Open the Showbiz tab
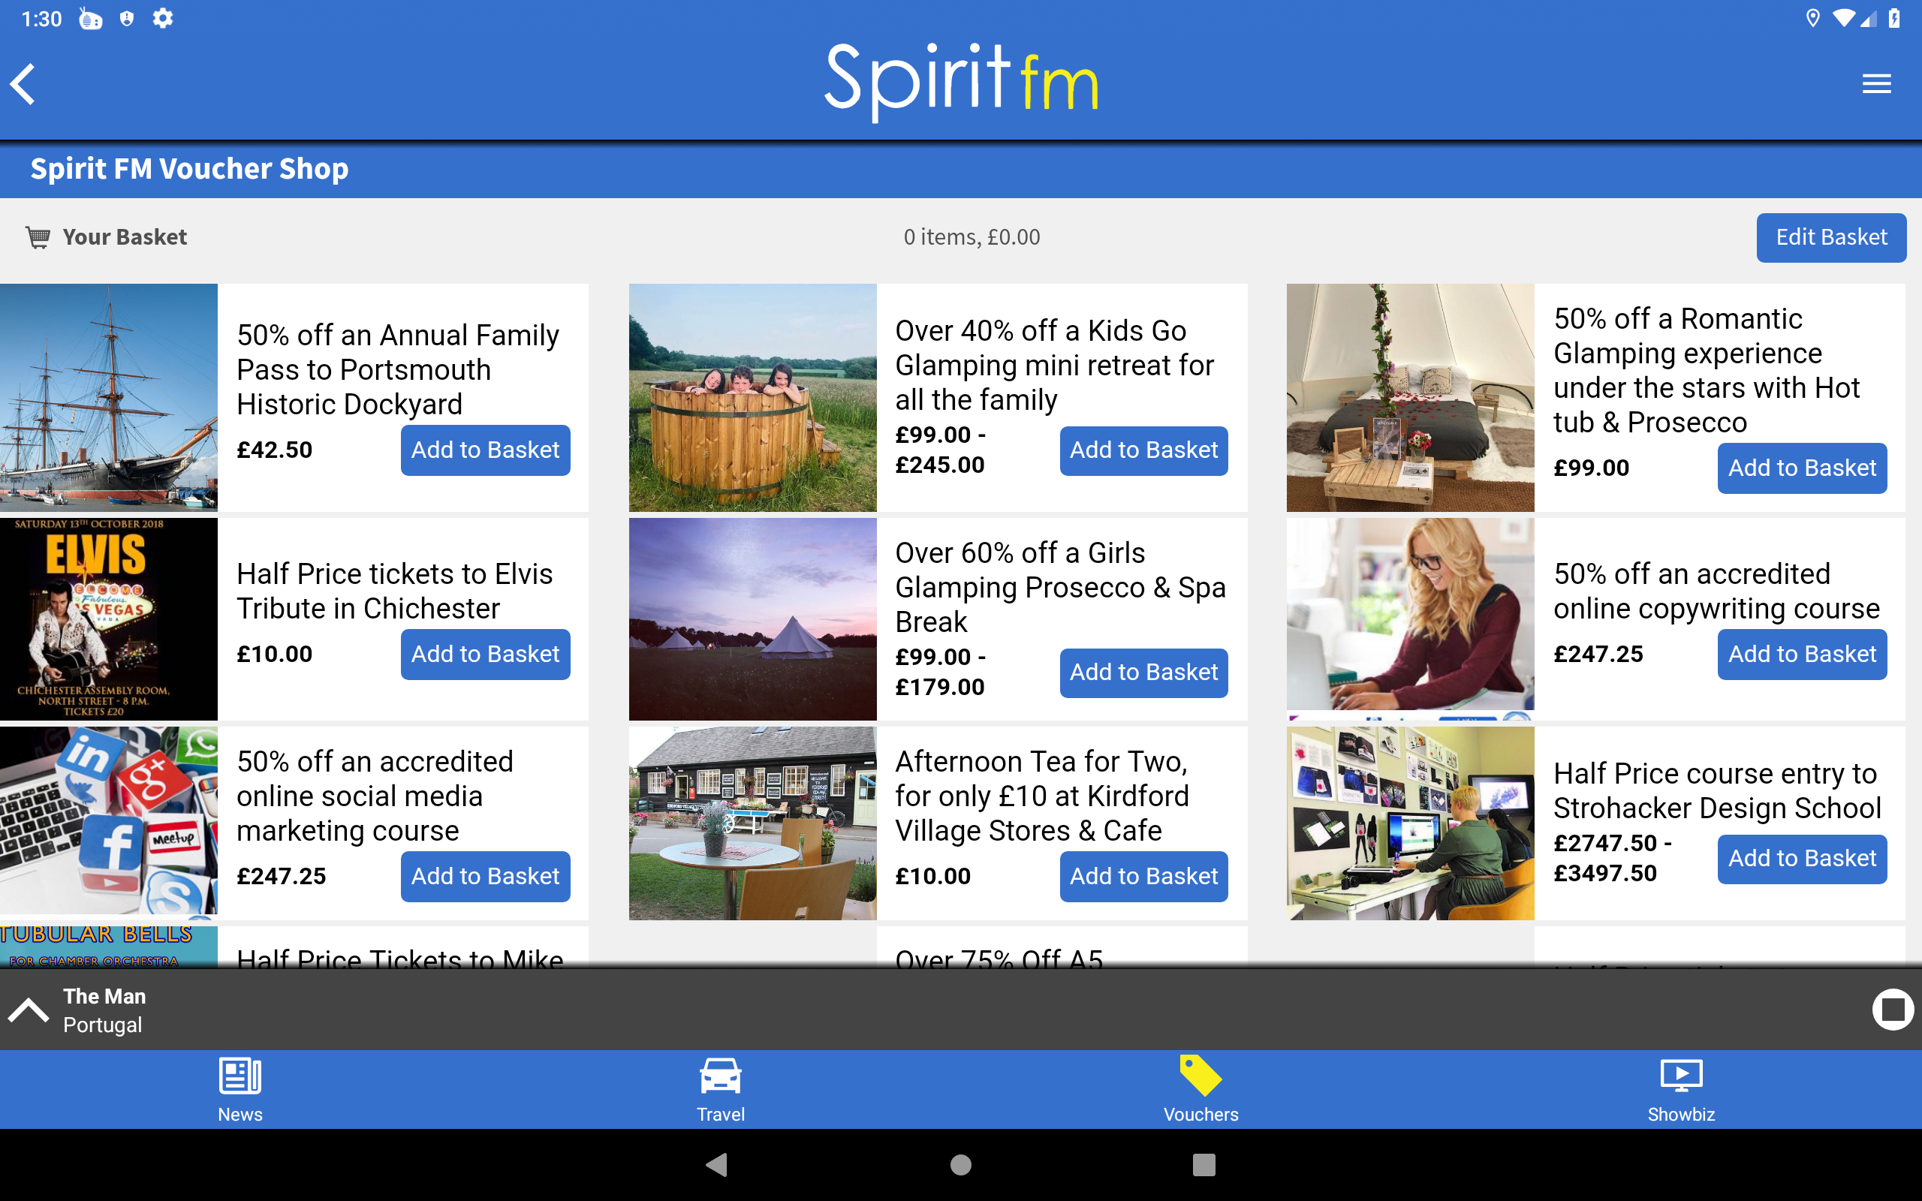This screenshot has width=1922, height=1201. click(x=1680, y=1090)
